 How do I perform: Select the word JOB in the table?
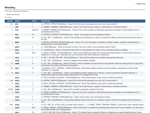(x=17, y=27)
